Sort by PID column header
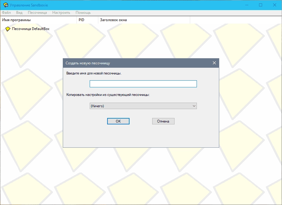This screenshot has height=205, width=282. (87, 20)
